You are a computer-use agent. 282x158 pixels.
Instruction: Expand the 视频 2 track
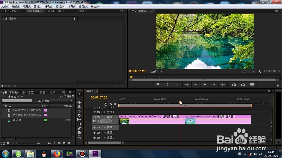pos(105,112)
